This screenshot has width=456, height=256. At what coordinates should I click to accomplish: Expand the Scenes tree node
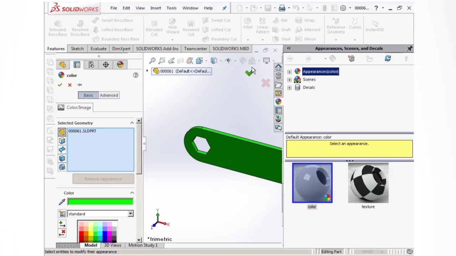[x=289, y=80]
